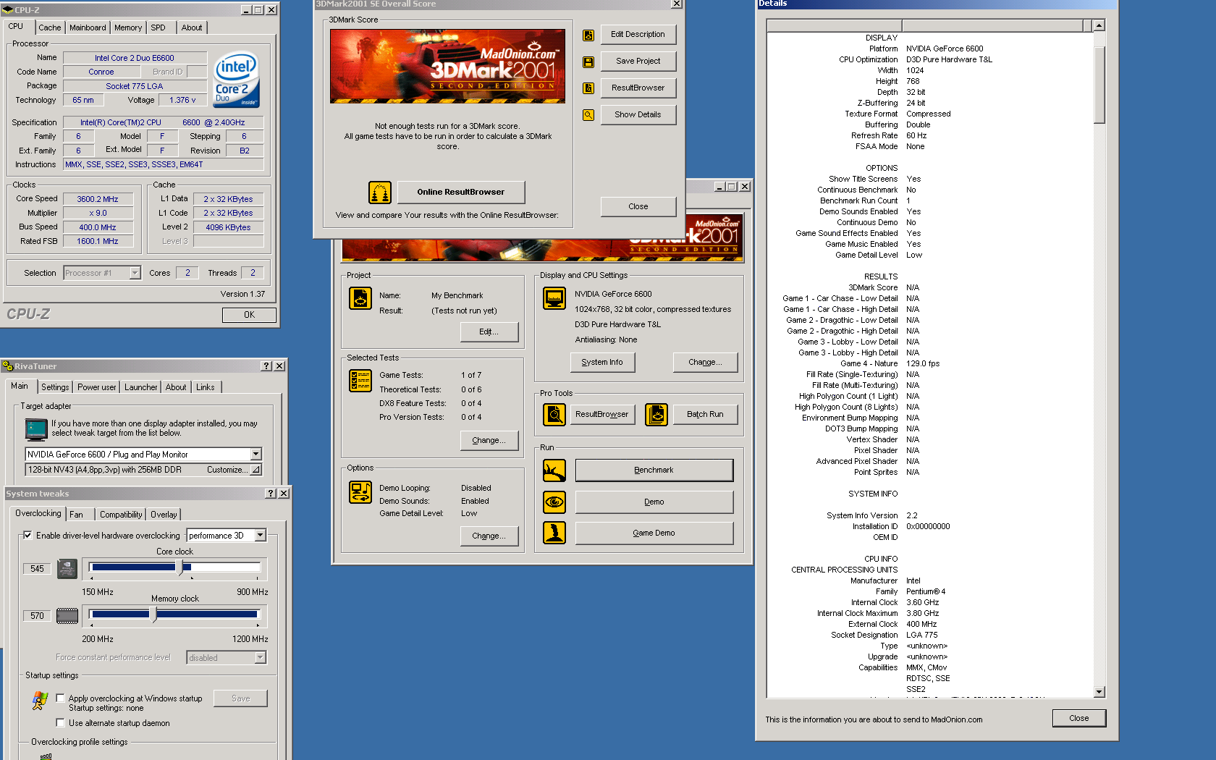Click the Details scrollbar down arrow
This screenshot has width=1216, height=760.
tap(1099, 692)
